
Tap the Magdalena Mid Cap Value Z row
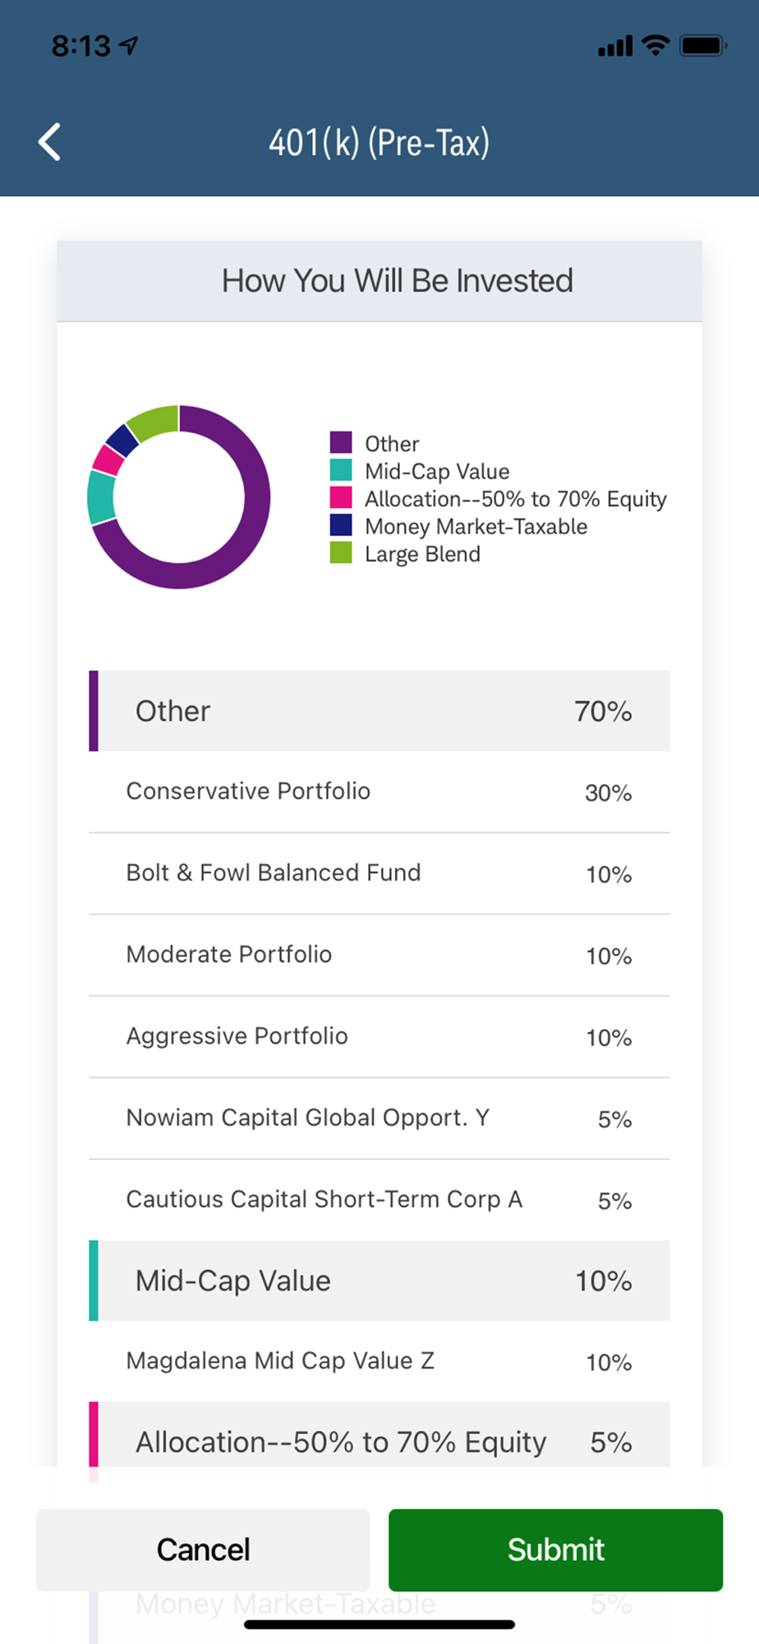(x=379, y=1361)
